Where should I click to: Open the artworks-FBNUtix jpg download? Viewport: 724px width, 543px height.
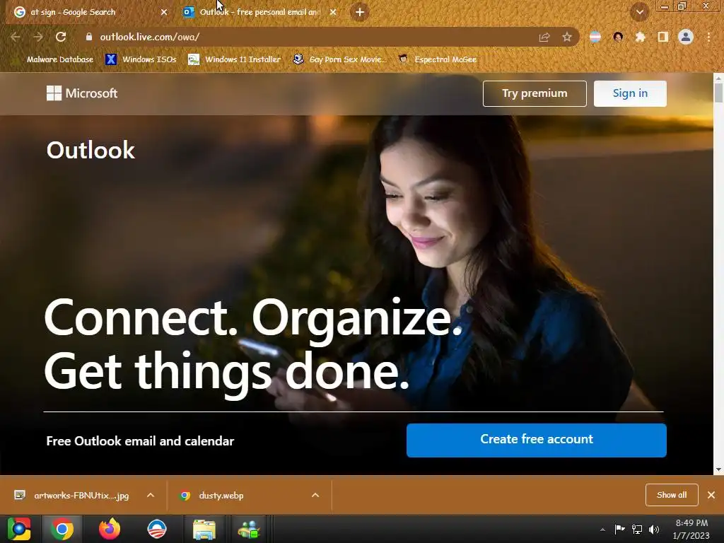[x=73, y=496]
